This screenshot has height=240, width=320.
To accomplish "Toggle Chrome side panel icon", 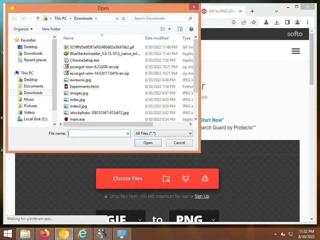I will pos(287,22).
